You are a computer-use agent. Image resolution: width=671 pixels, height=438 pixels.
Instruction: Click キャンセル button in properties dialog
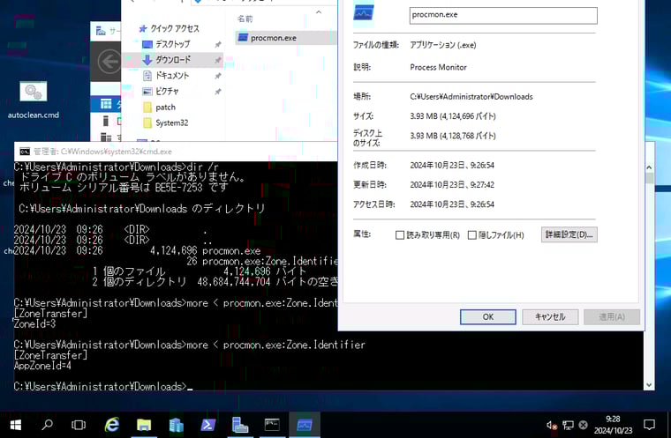coord(550,316)
